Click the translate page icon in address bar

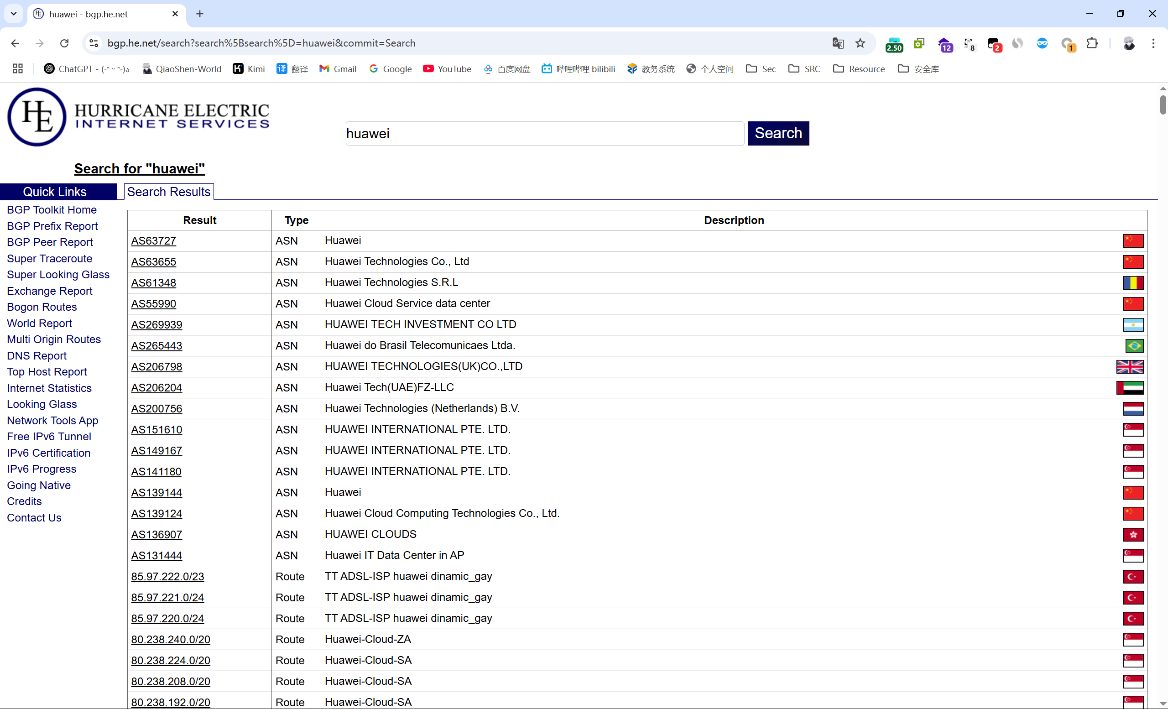(x=838, y=43)
